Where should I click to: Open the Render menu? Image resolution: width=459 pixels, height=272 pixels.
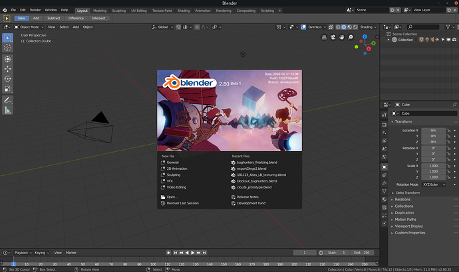tap(35, 10)
